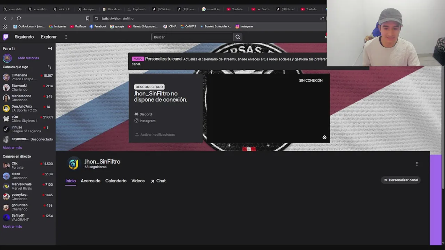Open influze channel in sidebar
Screen dimensions: 445x250
28,129
